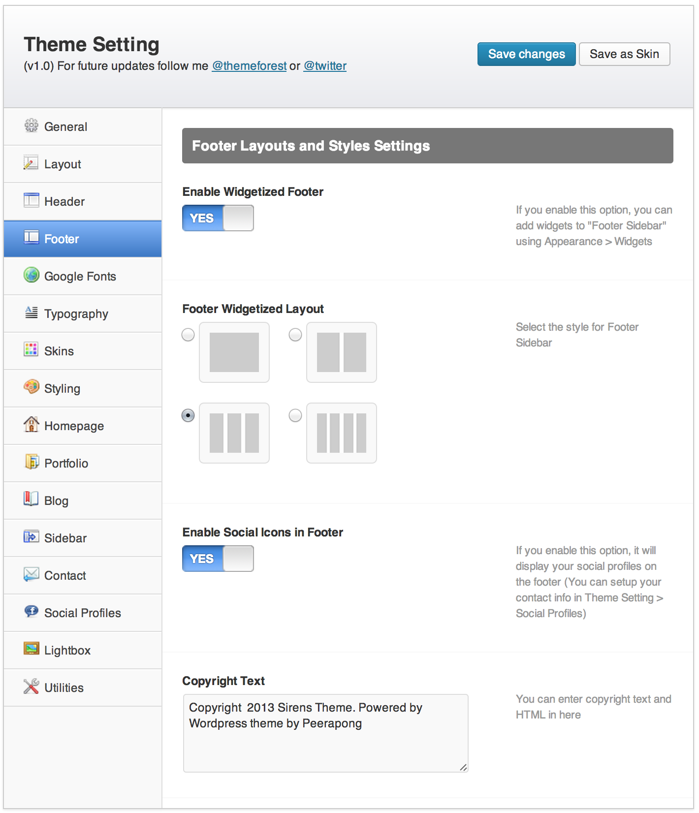Screen dimensions: 699x813
Task: Click the Save changes button
Action: [526, 54]
